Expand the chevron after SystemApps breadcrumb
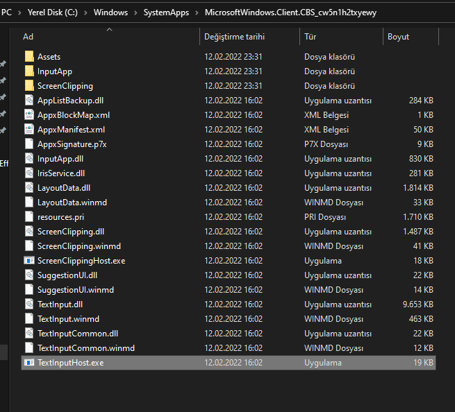455x412 pixels. [197, 12]
